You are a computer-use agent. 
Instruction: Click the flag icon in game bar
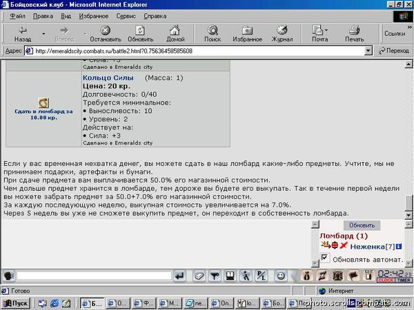click(x=353, y=276)
